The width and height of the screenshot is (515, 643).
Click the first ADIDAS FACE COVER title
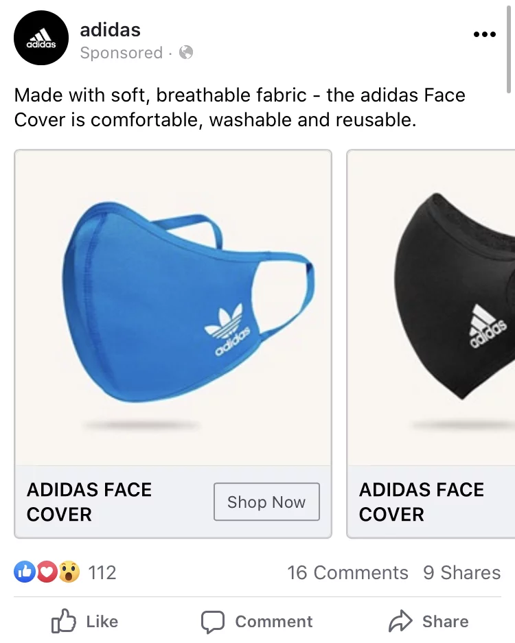point(89,502)
